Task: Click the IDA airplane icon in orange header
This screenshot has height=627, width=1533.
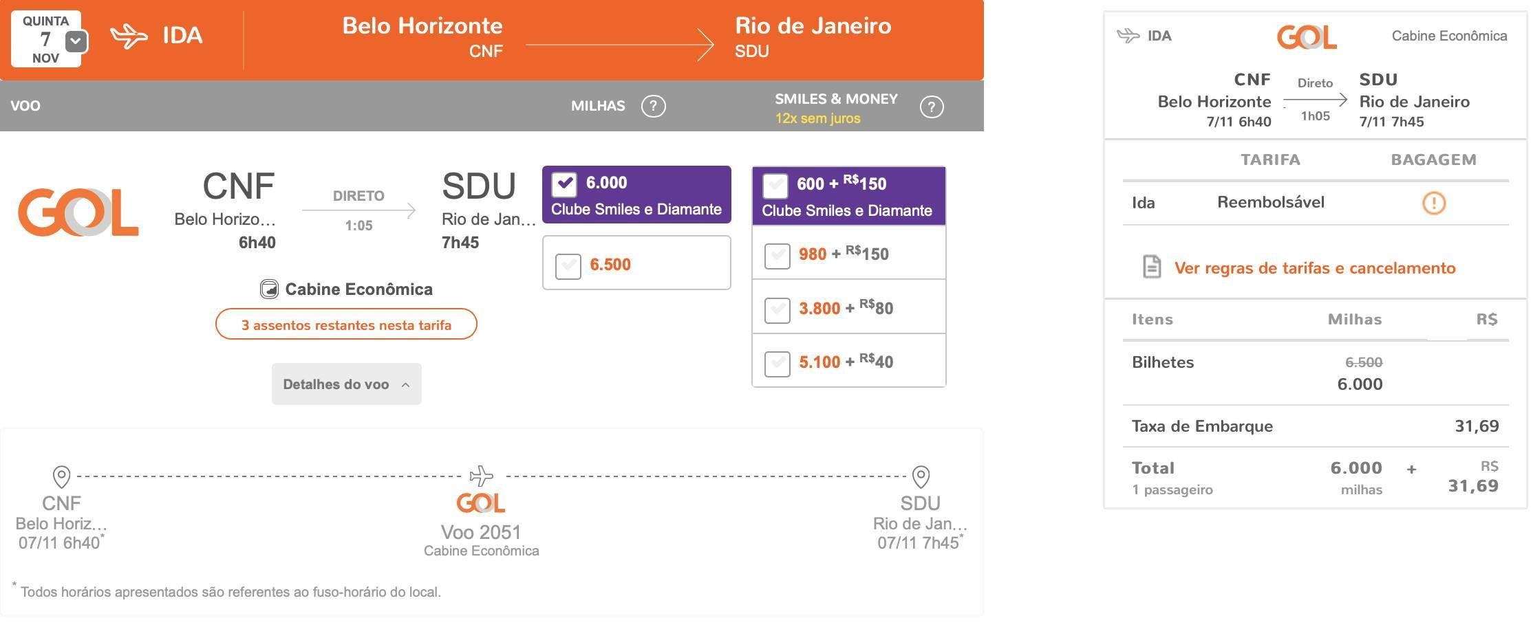Action: tap(129, 36)
